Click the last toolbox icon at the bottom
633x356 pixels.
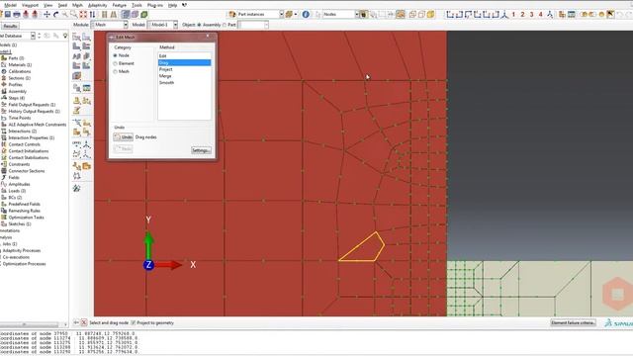(76, 188)
